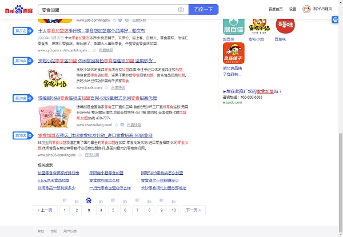Click the 百度一下 search button

pos(204,9)
